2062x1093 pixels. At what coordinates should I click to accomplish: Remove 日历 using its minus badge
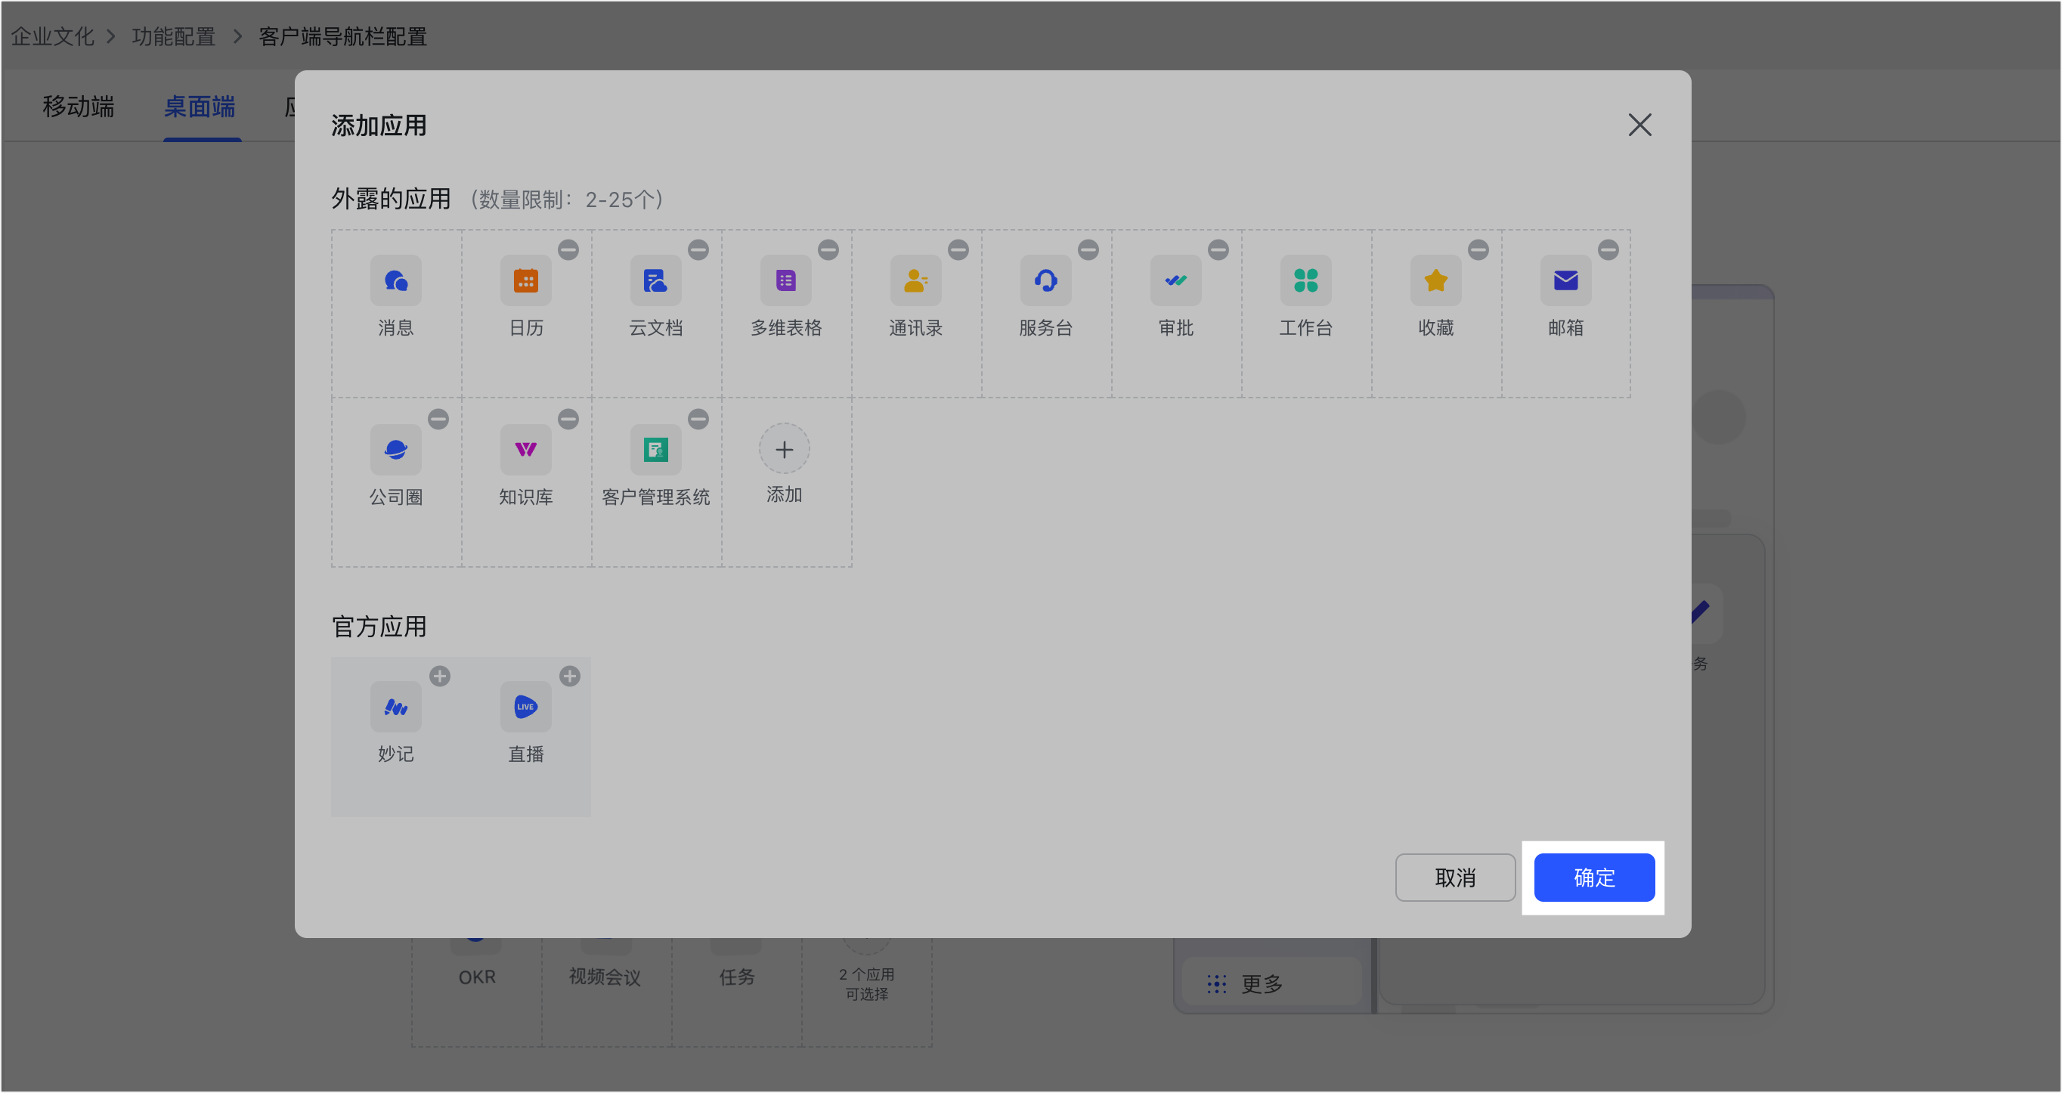click(x=568, y=250)
